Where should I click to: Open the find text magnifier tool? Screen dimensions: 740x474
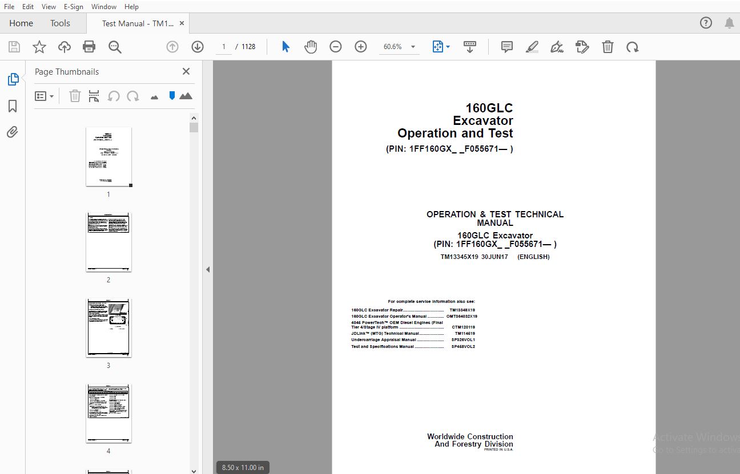tap(115, 47)
